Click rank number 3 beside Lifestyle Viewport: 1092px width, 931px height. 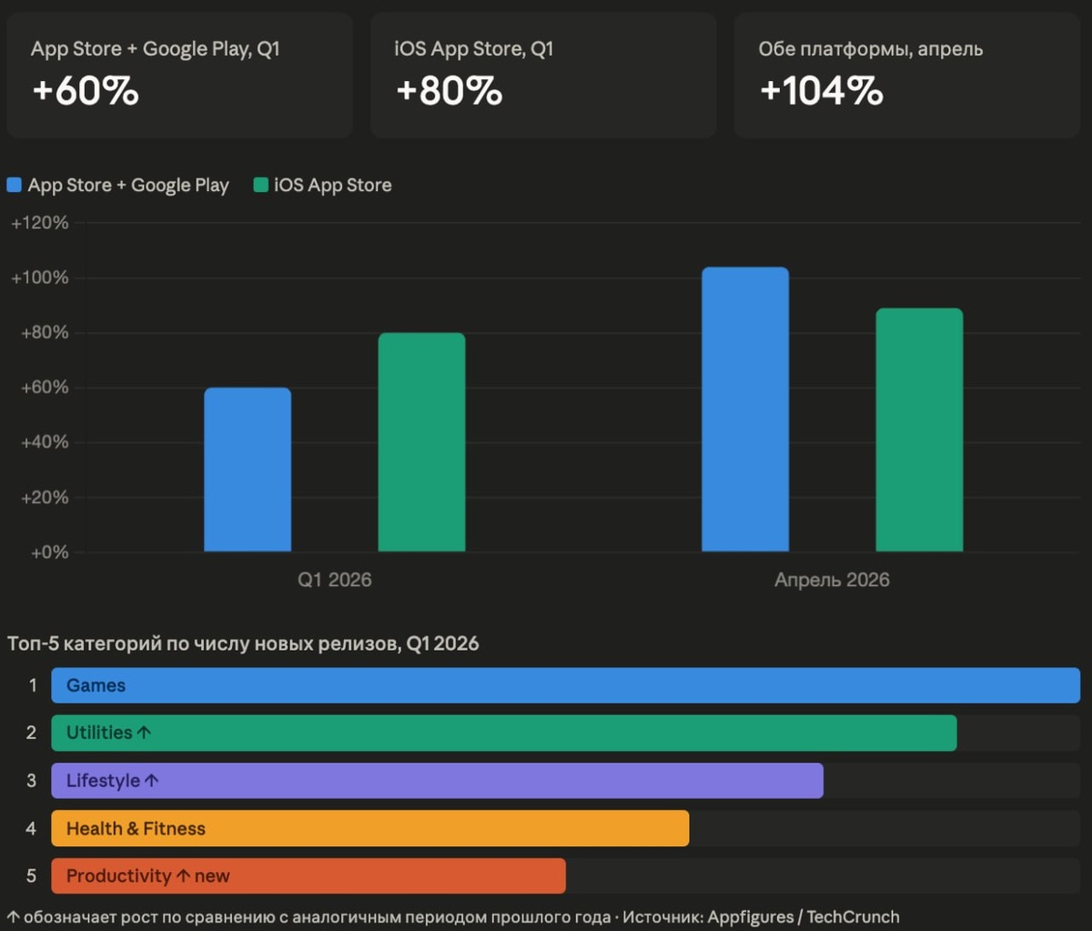click(32, 781)
